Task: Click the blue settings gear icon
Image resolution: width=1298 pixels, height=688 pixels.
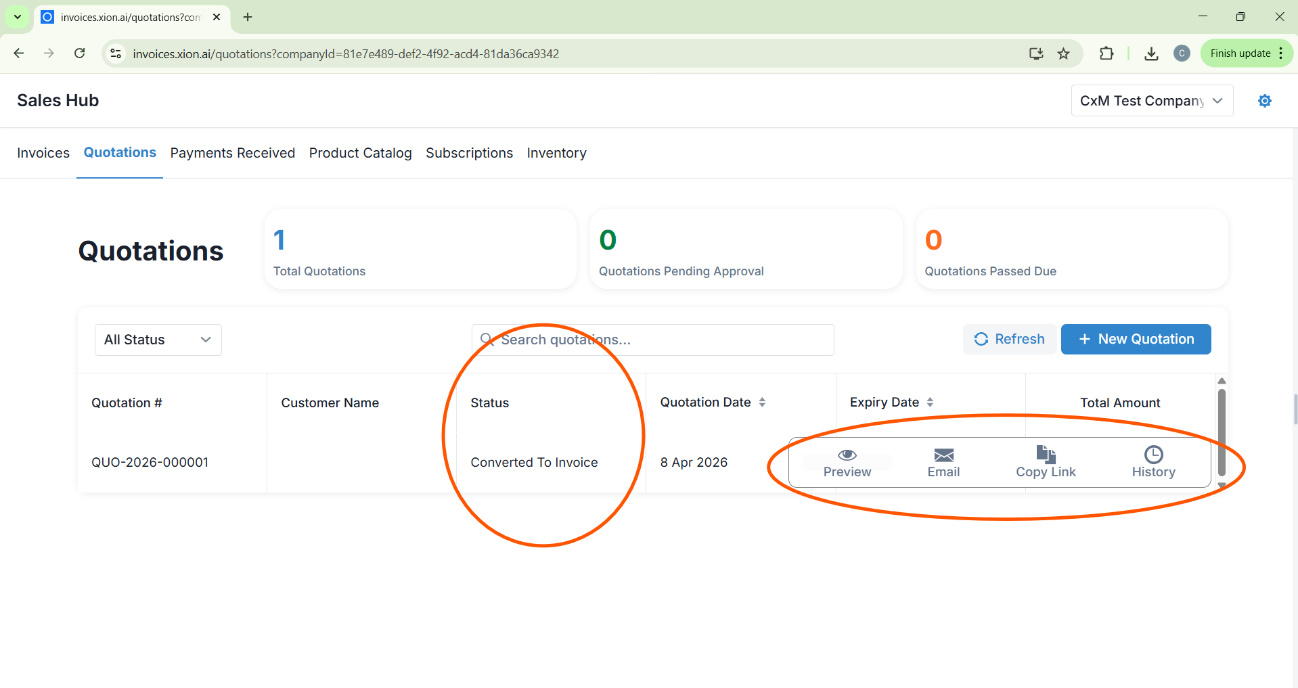Action: [1264, 101]
